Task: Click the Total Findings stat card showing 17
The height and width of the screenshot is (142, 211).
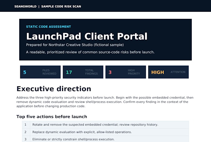Action: tap(83, 72)
